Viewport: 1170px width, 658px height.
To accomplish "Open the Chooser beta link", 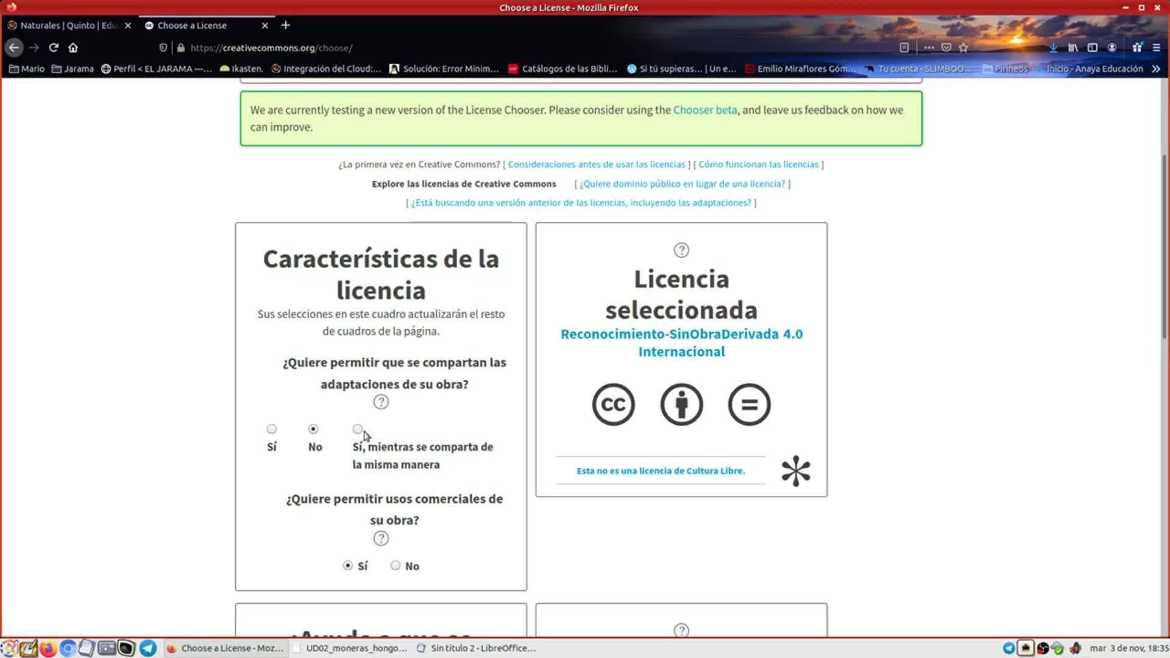I will (704, 110).
